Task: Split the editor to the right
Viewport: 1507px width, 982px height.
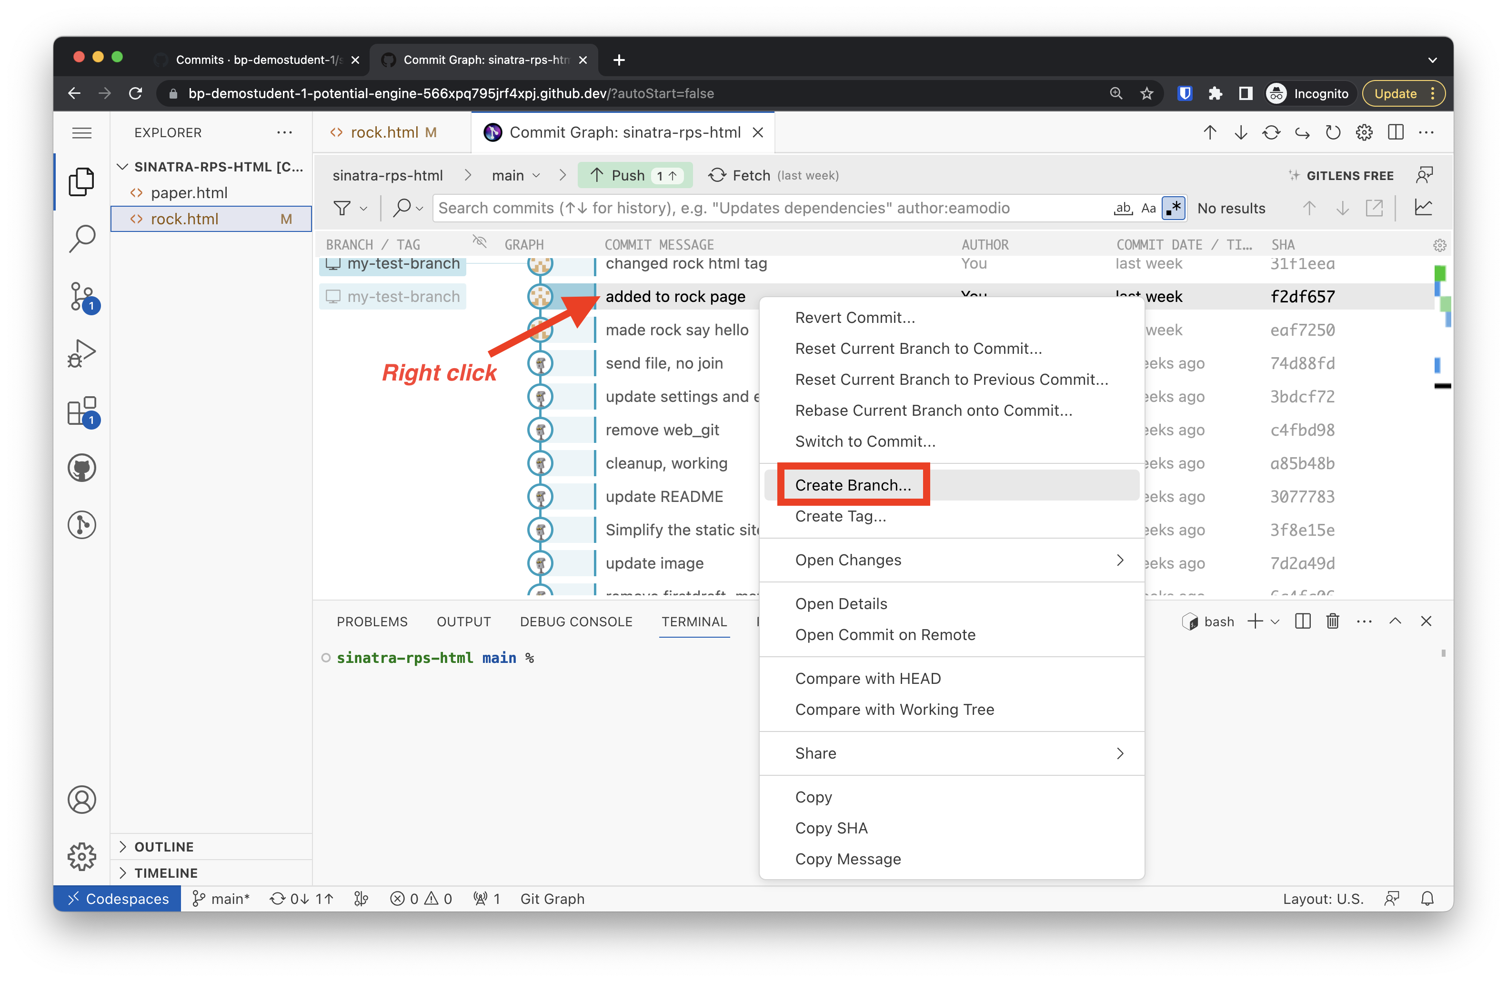Action: click(x=1396, y=132)
